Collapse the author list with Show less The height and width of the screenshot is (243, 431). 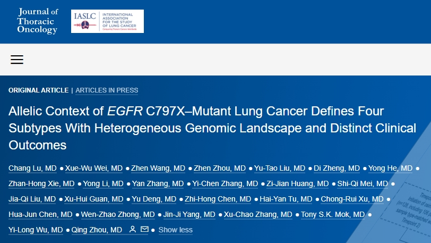[x=175, y=230]
